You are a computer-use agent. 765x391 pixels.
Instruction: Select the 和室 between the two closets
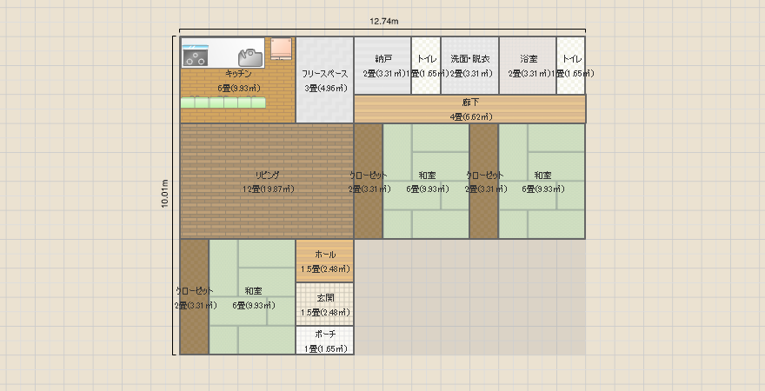click(426, 181)
